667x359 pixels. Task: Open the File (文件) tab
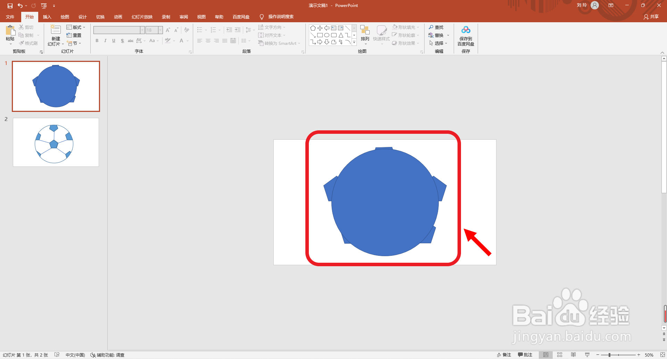pyautogui.click(x=10, y=17)
